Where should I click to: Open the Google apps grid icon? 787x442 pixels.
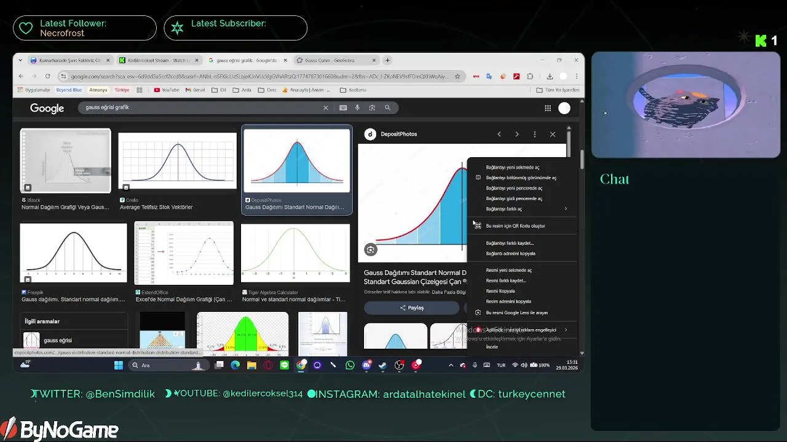click(x=548, y=108)
